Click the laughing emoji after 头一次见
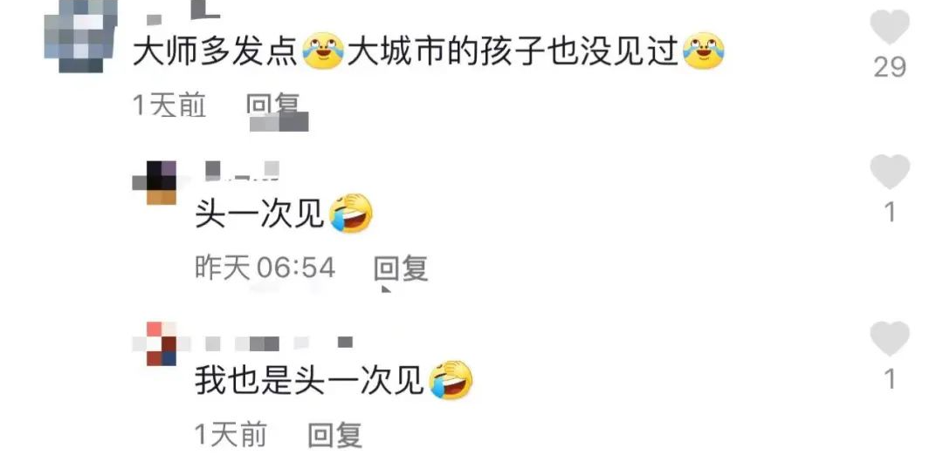Image resolution: width=943 pixels, height=455 pixels. (352, 214)
